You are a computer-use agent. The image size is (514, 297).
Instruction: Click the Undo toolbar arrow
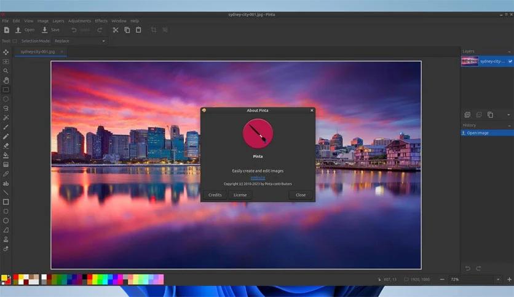(x=74, y=30)
